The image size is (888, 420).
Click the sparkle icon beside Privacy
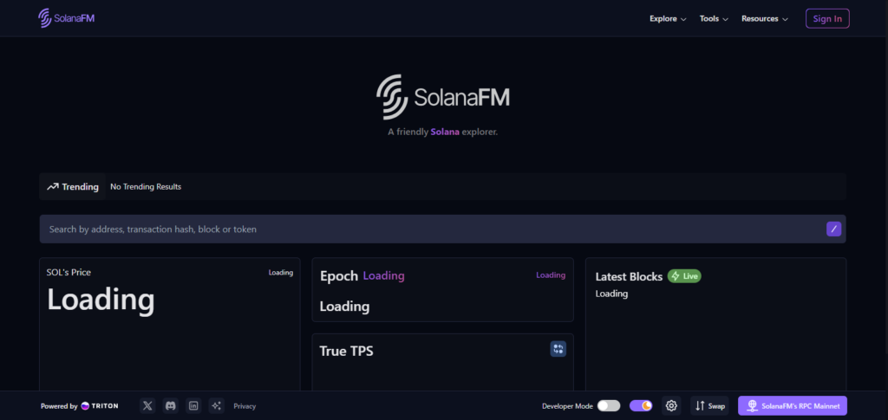[x=216, y=405]
